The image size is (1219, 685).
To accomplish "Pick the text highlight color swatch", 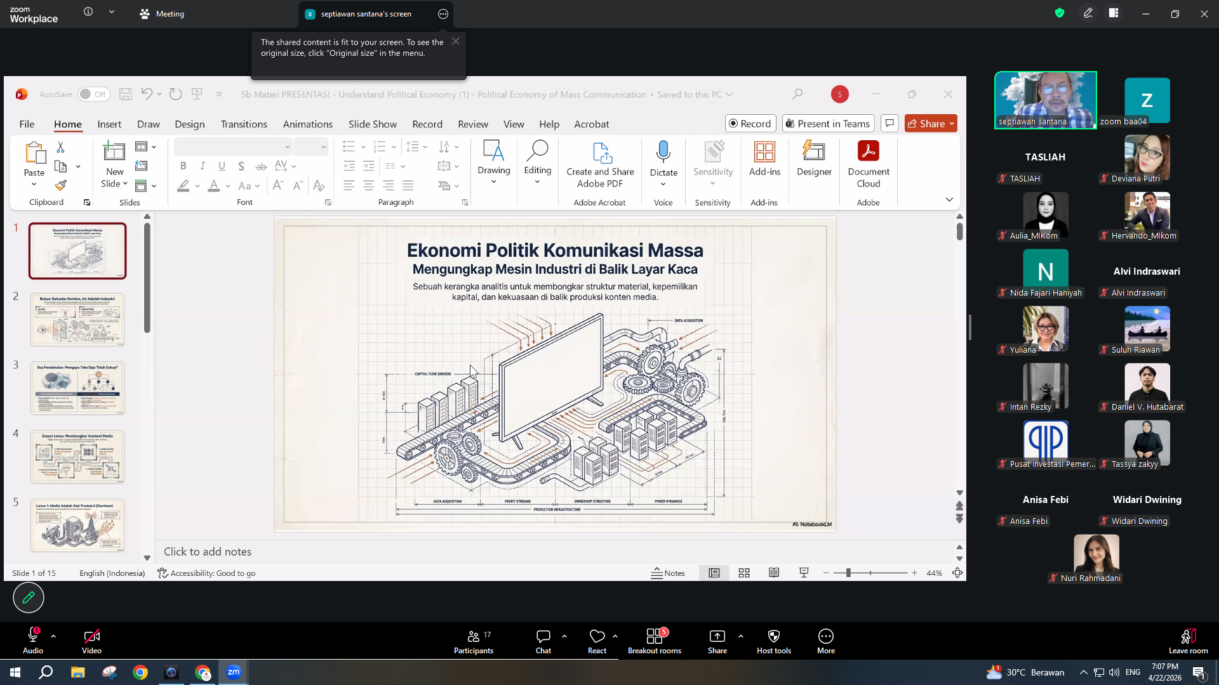I will click(x=183, y=186).
